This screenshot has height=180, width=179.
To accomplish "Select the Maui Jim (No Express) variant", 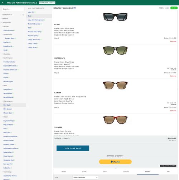I will click(x=35, y=20).
